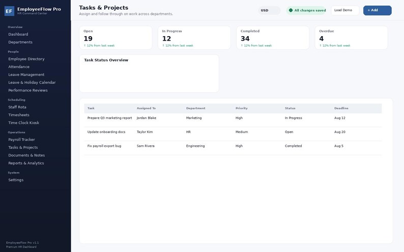Open Time Clock Kiosk
This screenshot has width=404, height=252.
[x=24, y=122]
